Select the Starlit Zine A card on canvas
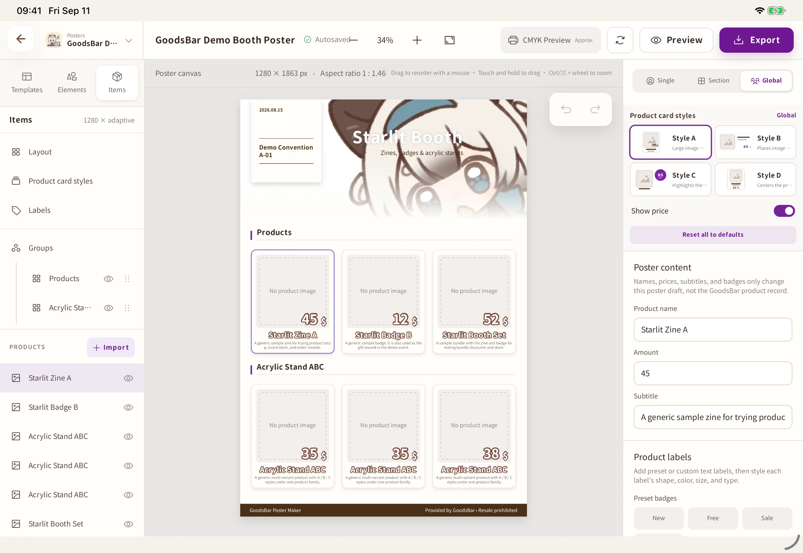Image resolution: width=803 pixels, height=553 pixels. (x=292, y=301)
